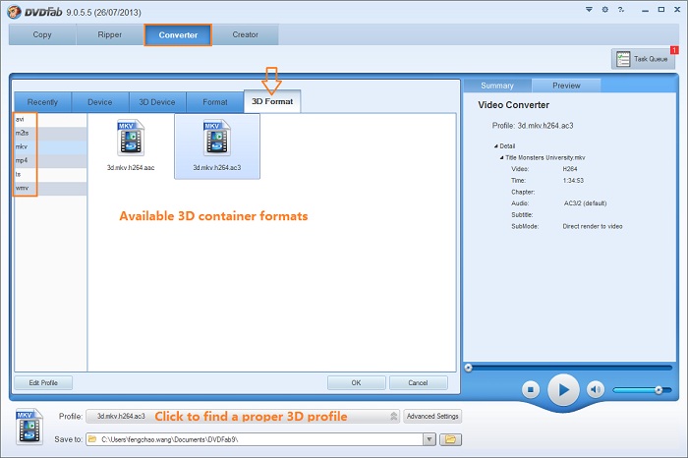Click the Cancel button
This screenshot has height=458, width=688.
[418, 382]
